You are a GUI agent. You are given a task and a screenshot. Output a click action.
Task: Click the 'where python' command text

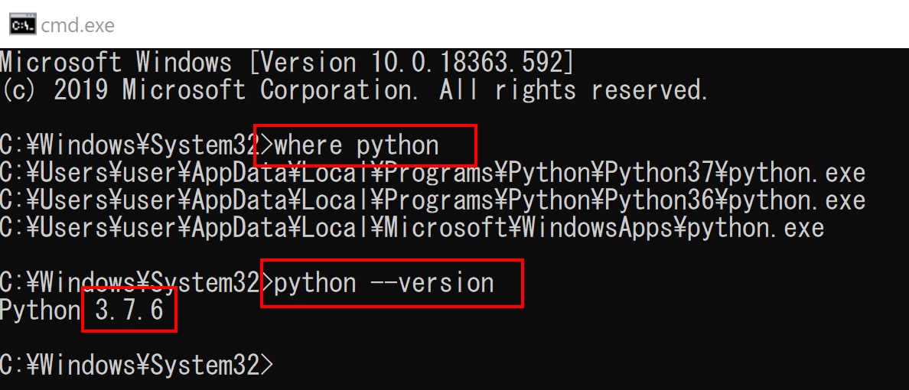tap(357, 145)
